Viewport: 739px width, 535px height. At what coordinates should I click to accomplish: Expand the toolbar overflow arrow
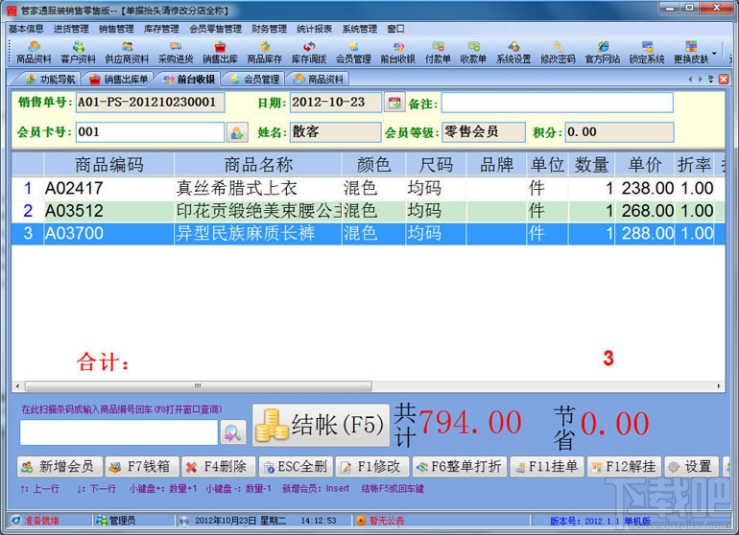pos(714,54)
